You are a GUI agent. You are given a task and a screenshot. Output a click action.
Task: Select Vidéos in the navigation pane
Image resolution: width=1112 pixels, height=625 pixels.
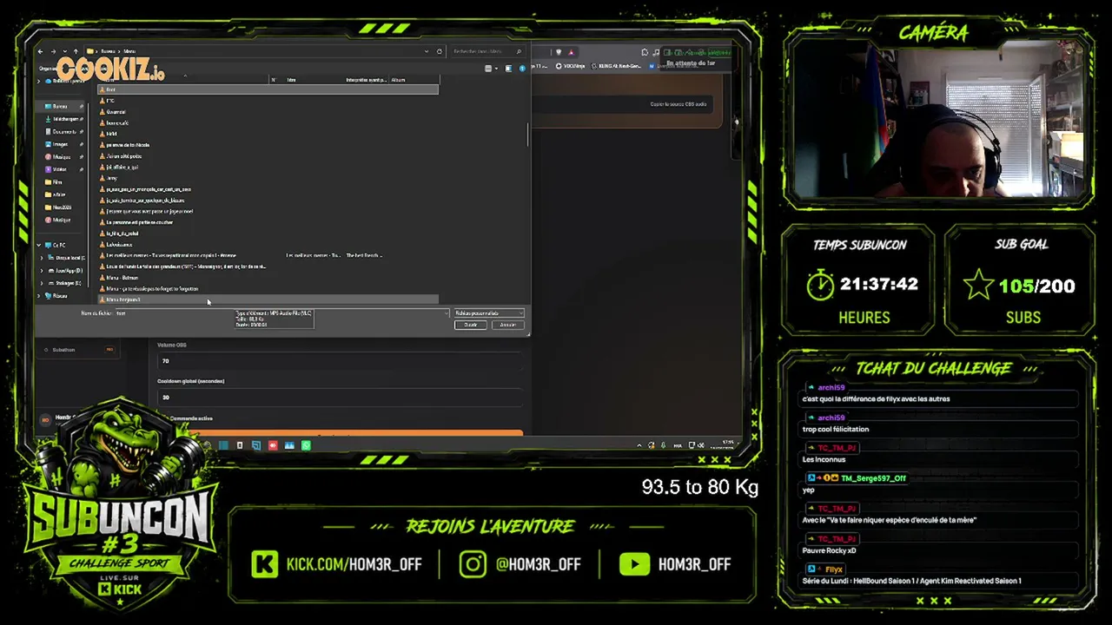[59, 169]
